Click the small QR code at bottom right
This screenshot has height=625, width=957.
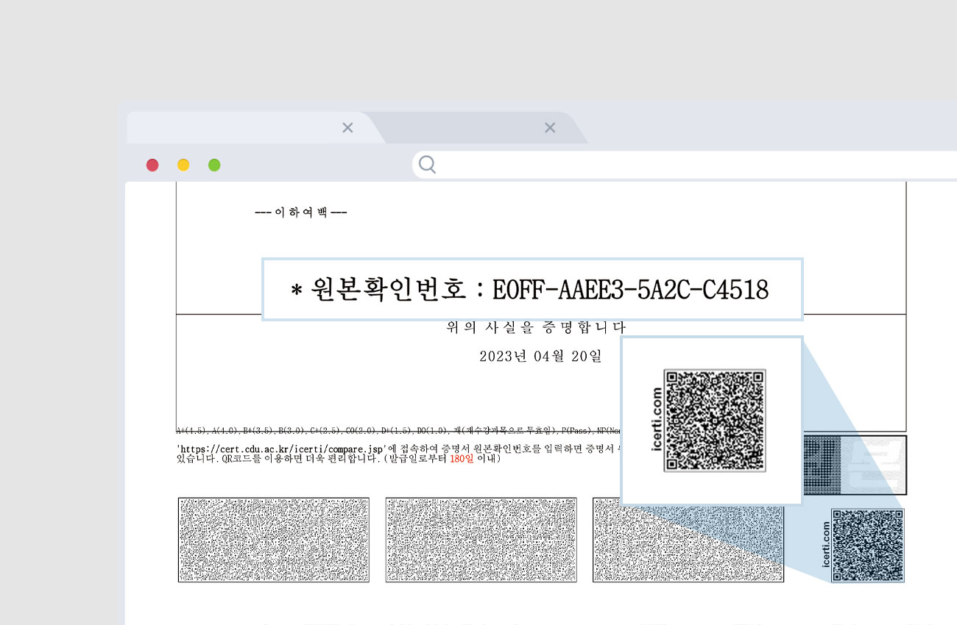pyautogui.click(x=867, y=545)
